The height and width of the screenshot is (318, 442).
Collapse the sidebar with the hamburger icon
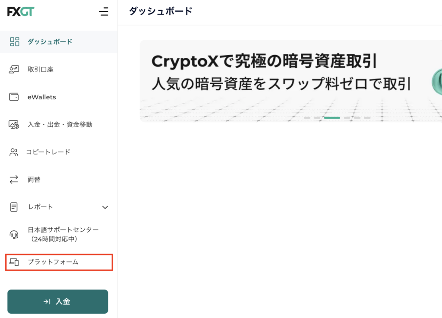[104, 12]
